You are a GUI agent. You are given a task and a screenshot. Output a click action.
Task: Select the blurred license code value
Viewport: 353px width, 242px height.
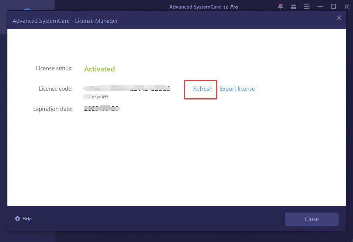pyautogui.click(x=127, y=88)
